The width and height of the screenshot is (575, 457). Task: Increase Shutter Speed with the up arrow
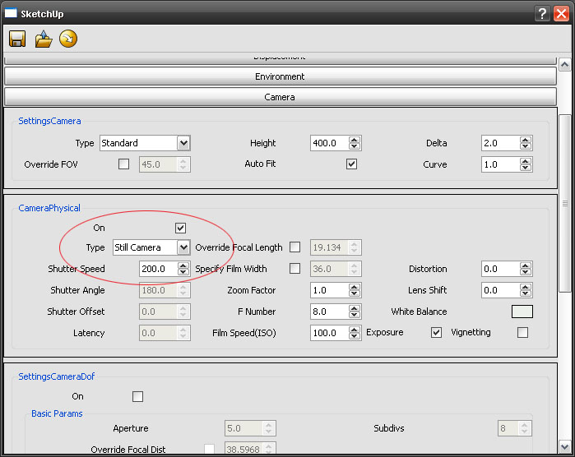click(183, 265)
